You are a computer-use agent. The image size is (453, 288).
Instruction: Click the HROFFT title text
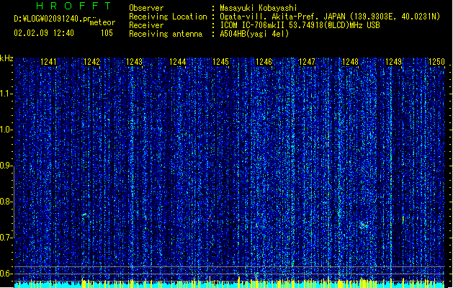tap(73, 6)
